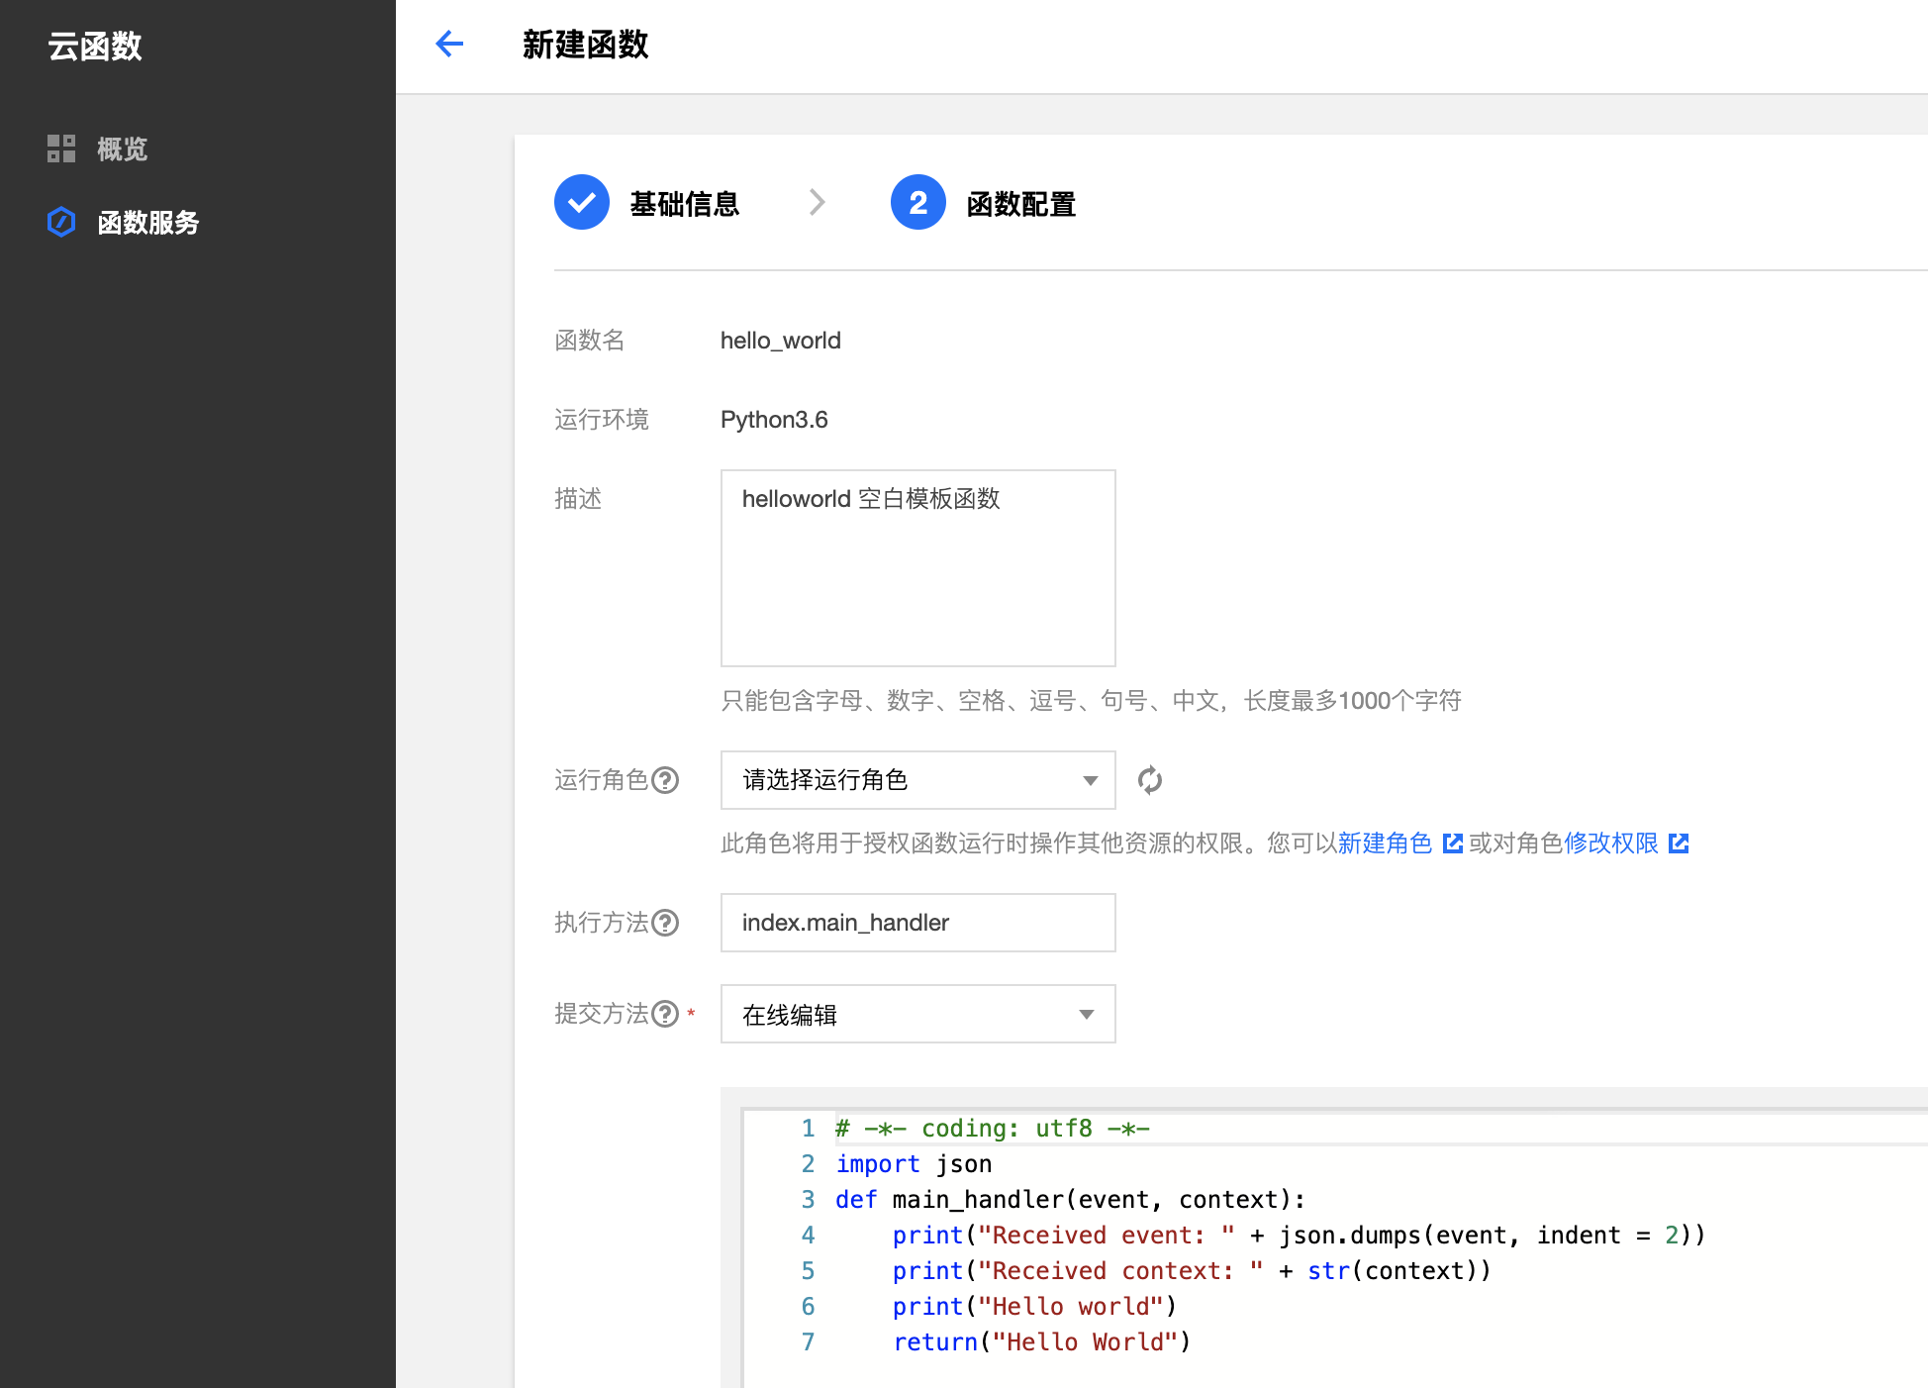Click the 修改权限 link

[x=1612, y=843]
